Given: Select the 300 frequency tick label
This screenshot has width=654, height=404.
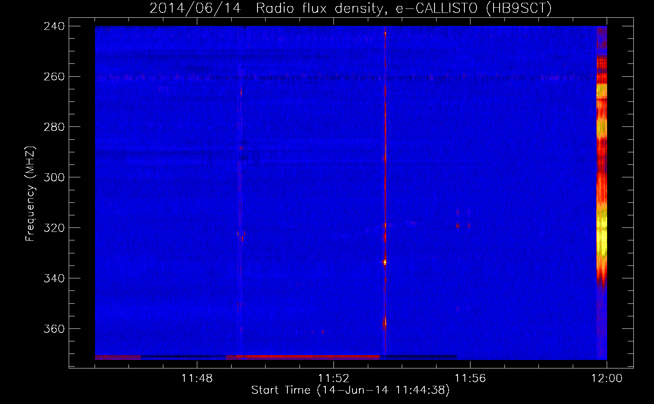Looking at the screenshot, I should (54, 177).
